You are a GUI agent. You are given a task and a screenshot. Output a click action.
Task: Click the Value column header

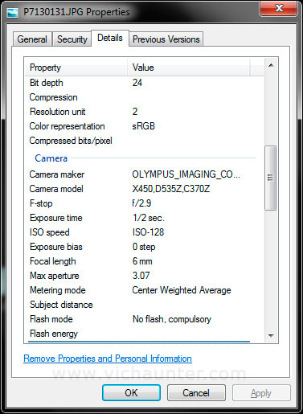(189, 68)
